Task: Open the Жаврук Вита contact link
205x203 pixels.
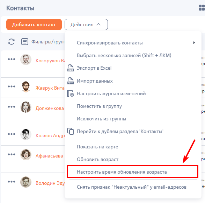Action: click(x=50, y=88)
